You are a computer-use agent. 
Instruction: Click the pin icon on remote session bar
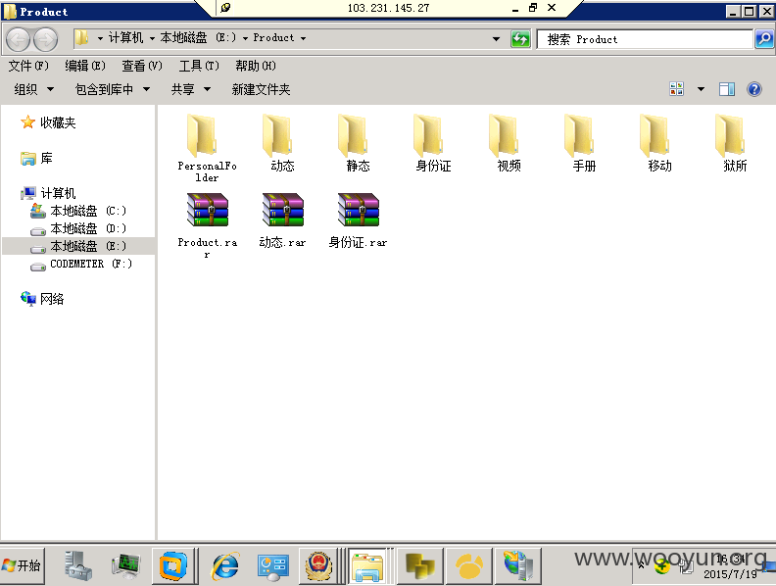pos(225,8)
